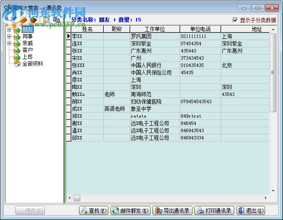Click the row selector for 连XX
This screenshot has width=283, height=220.
point(69,43)
